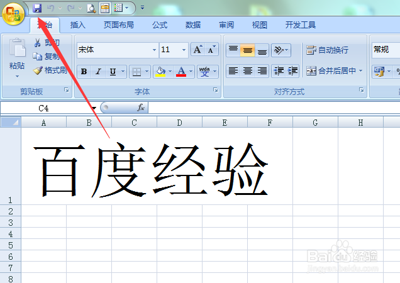Select column D header
400x283 pixels.
tap(180, 123)
